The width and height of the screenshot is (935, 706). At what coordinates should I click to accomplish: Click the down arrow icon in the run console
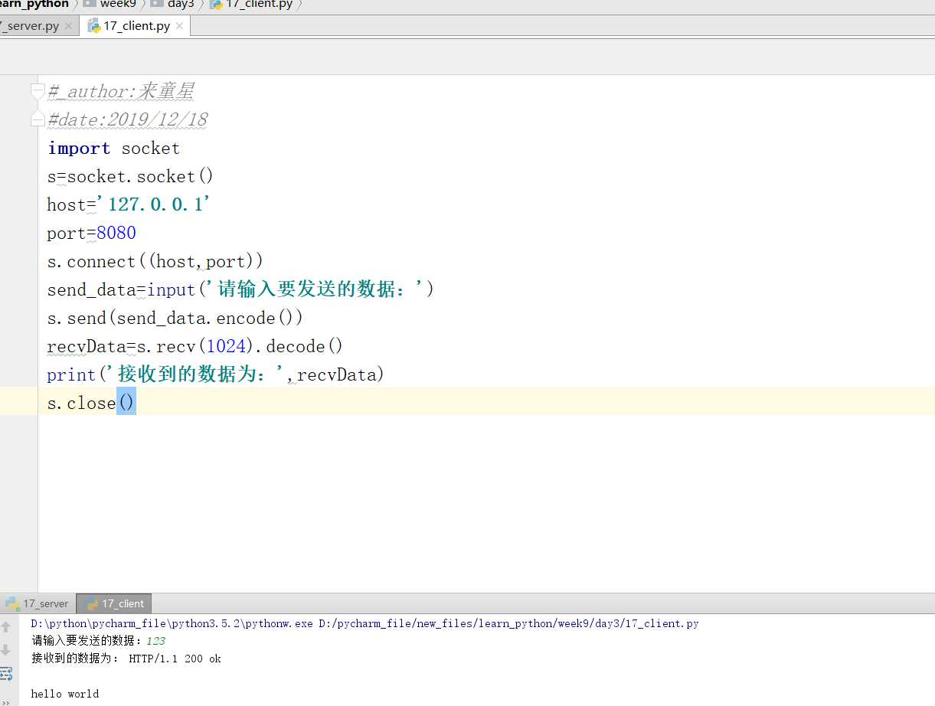tap(6, 650)
